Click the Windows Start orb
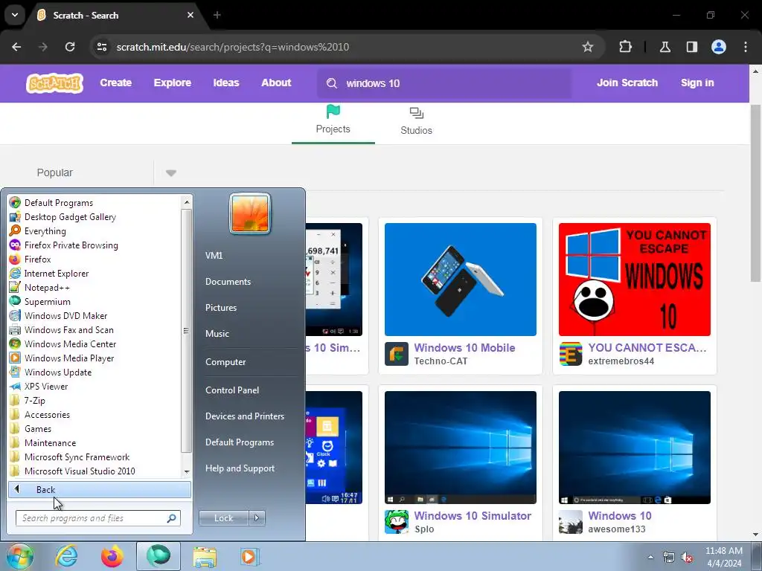The image size is (762, 571). [x=19, y=556]
